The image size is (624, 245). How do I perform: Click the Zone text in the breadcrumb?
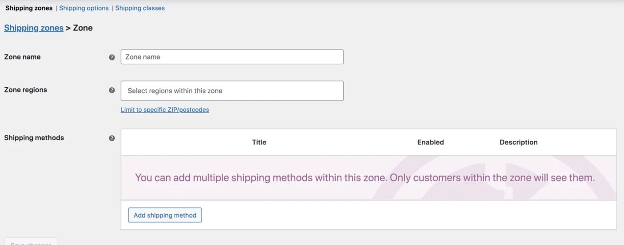83,28
